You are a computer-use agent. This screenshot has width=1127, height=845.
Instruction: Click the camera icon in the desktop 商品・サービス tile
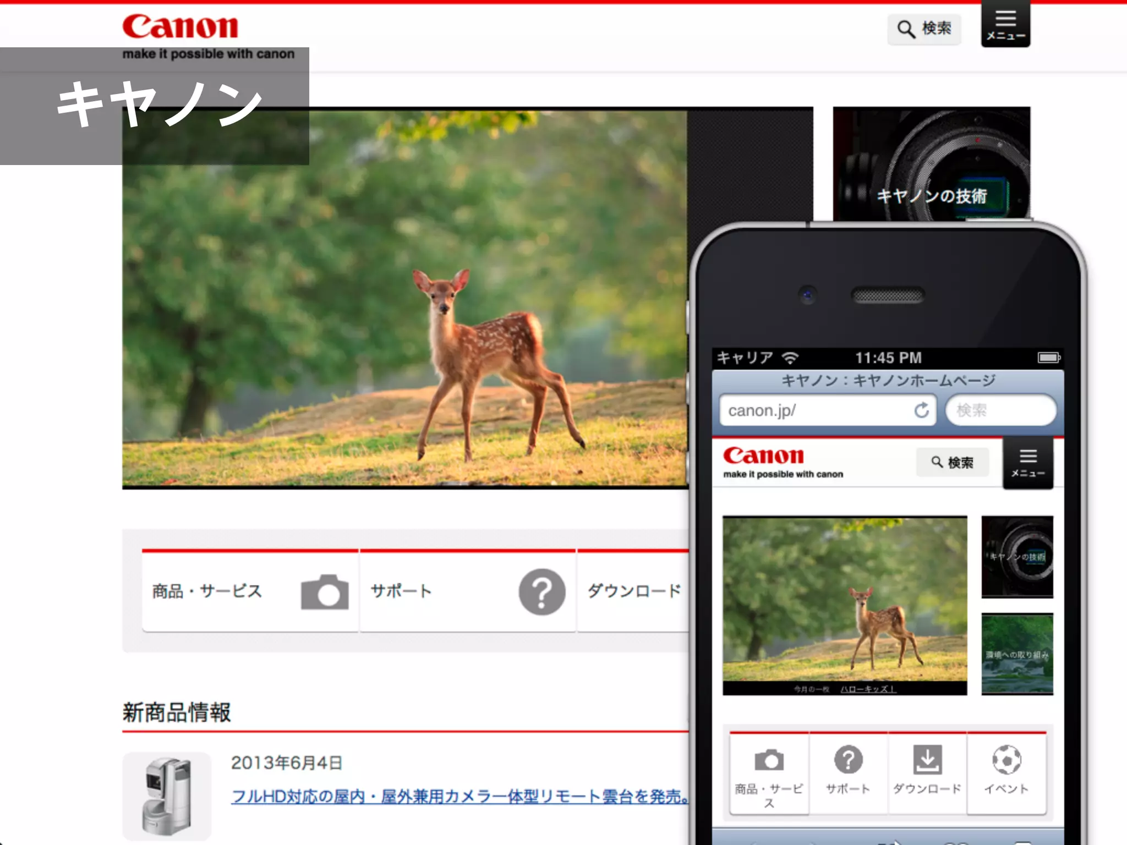tap(325, 592)
